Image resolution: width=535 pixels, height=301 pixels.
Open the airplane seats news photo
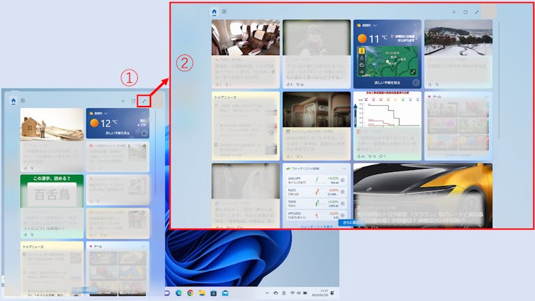[x=246, y=37]
